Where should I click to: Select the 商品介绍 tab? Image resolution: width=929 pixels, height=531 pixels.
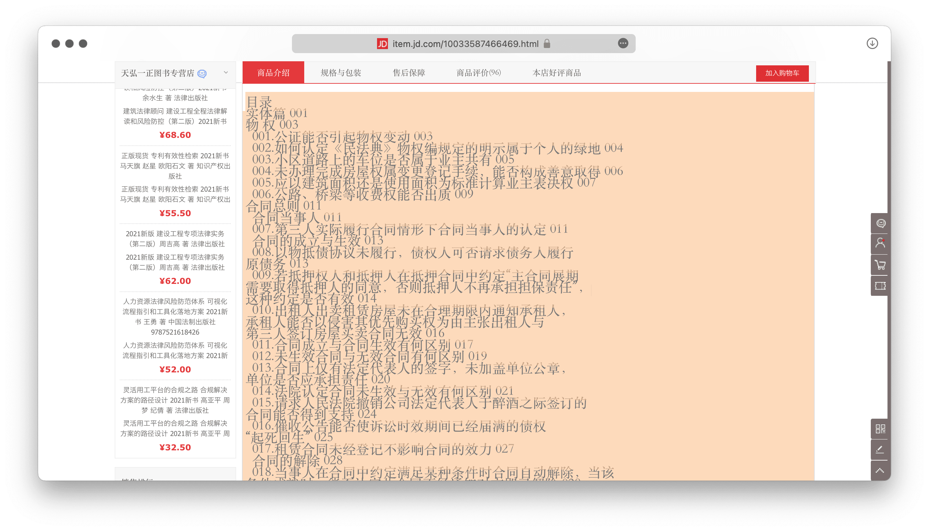(x=273, y=73)
